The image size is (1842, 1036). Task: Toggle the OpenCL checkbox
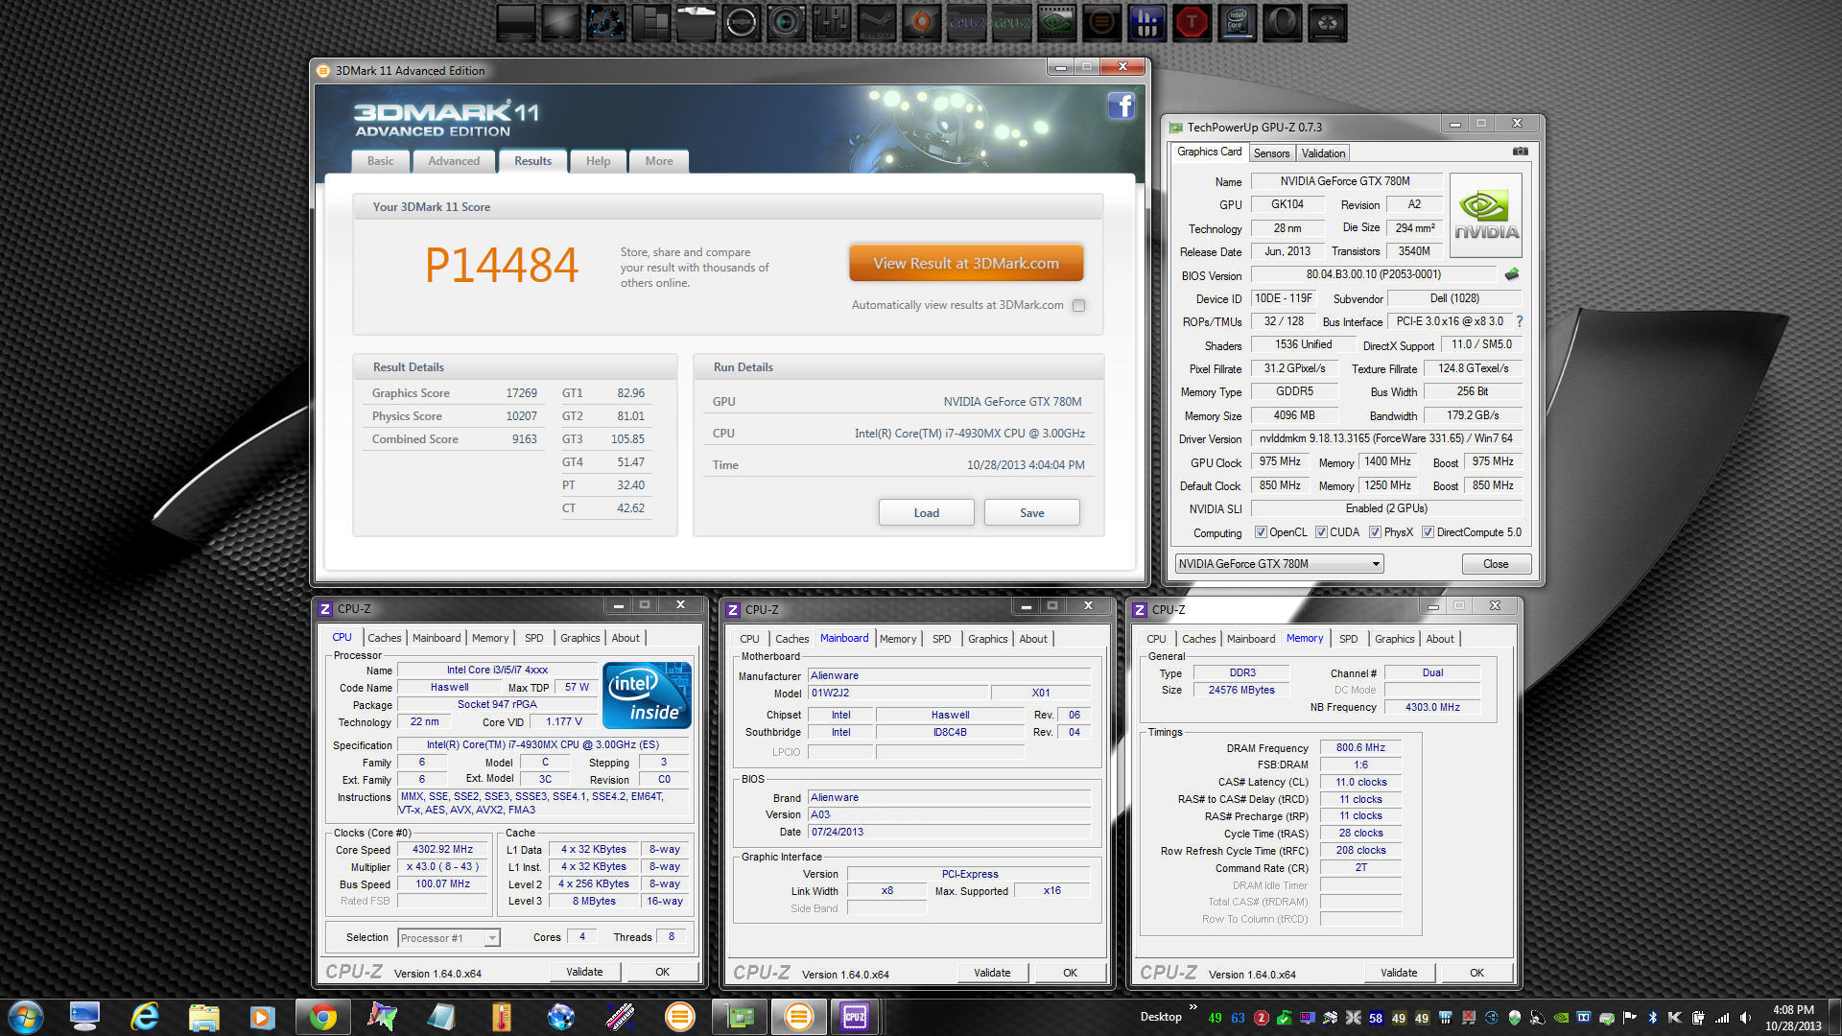(x=1261, y=532)
